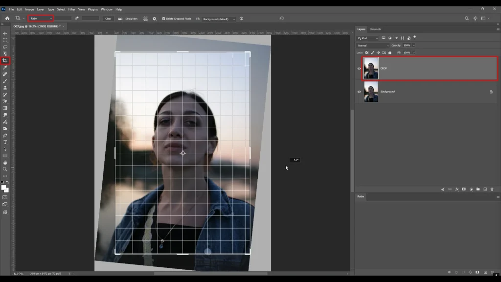Delete layer using the trash icon
Image resolution: width=501 pixels, height=282 pixels.
pos(492,189)
